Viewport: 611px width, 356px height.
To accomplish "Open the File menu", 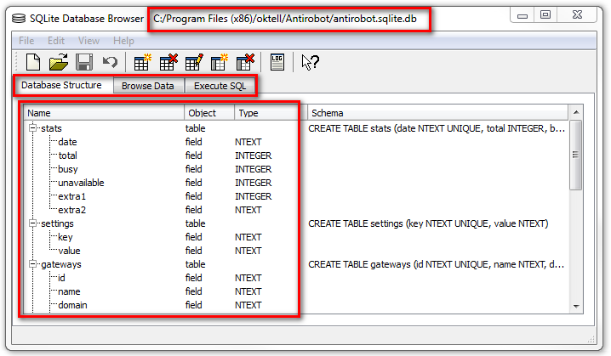I will pos(26,40).
